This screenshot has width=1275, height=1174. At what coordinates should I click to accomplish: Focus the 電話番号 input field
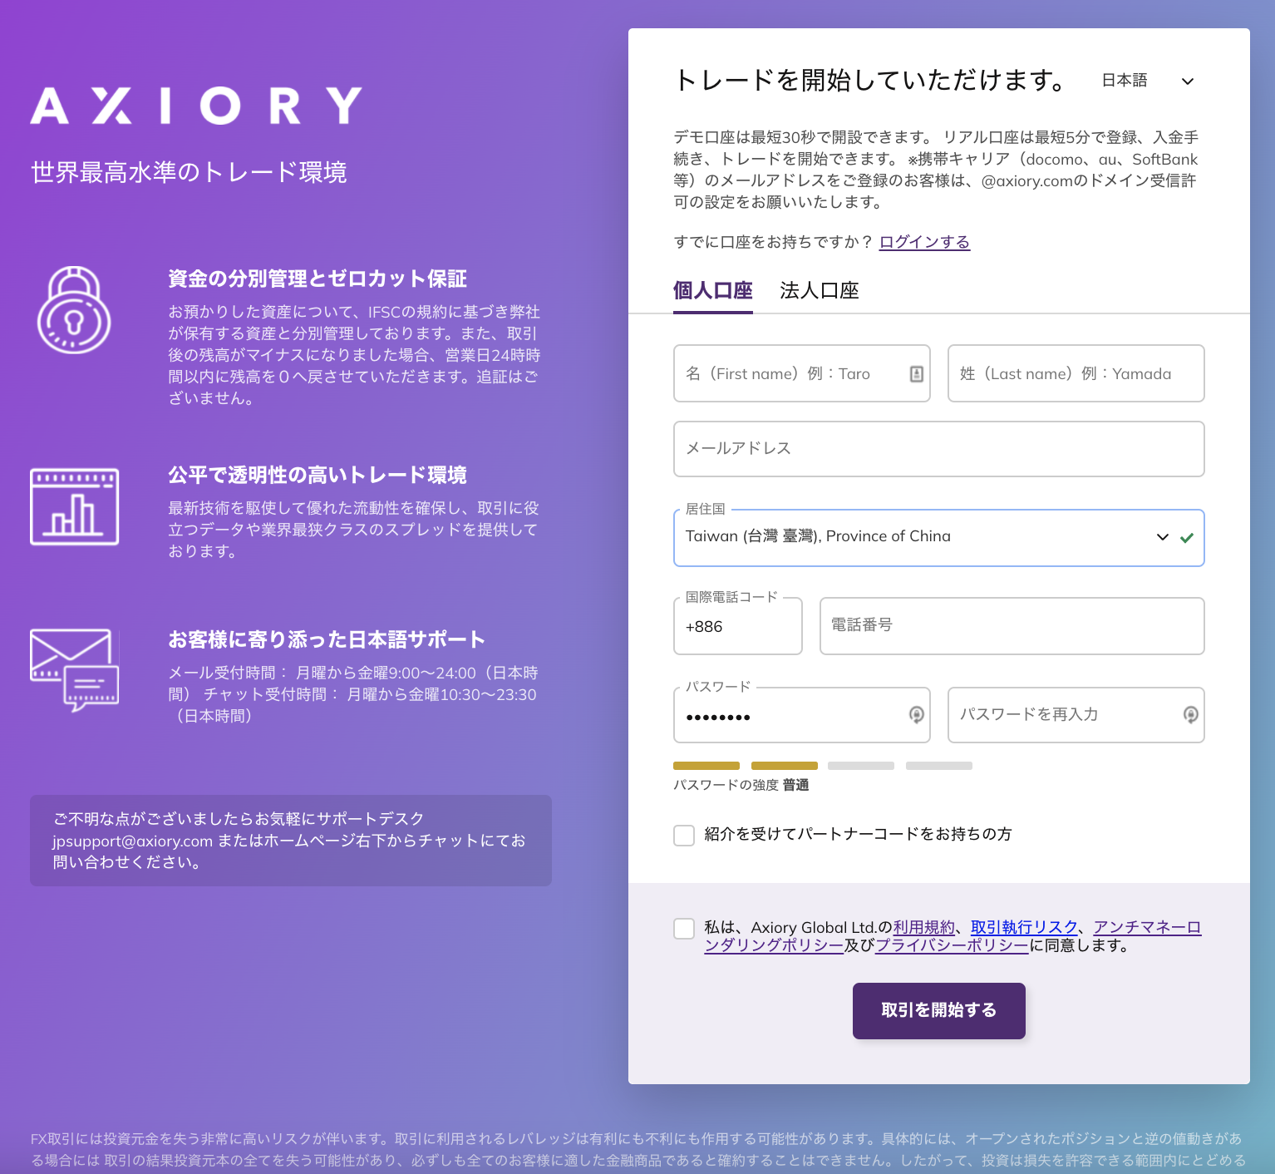click(x=1012, y=626)
